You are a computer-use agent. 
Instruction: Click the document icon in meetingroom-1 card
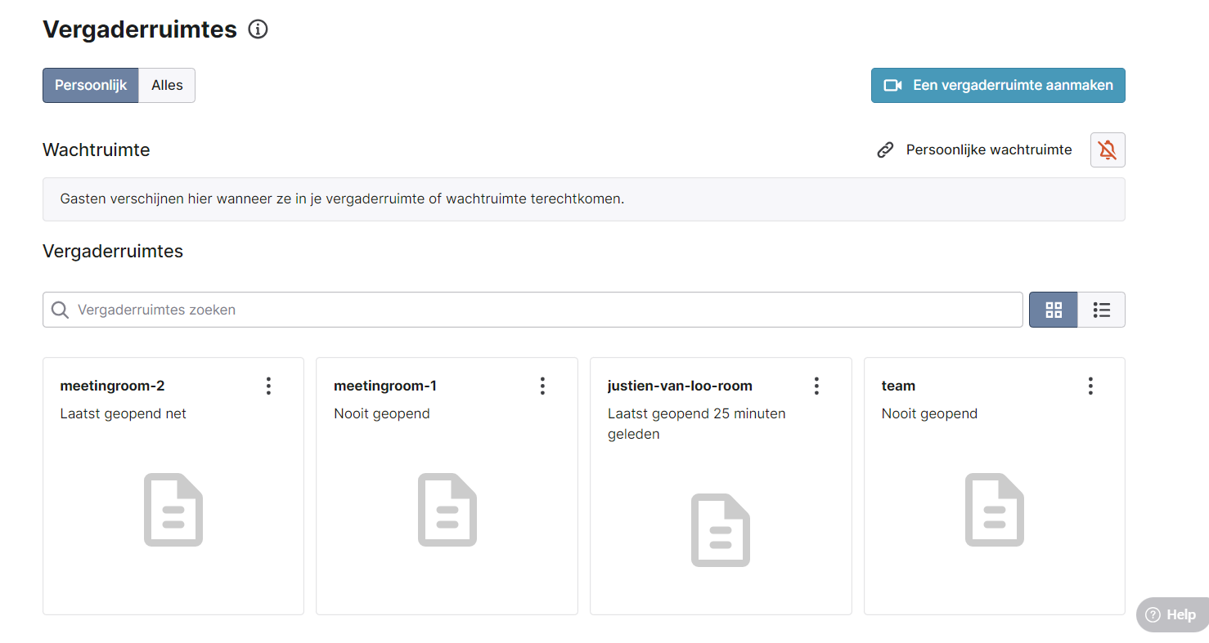447,510
